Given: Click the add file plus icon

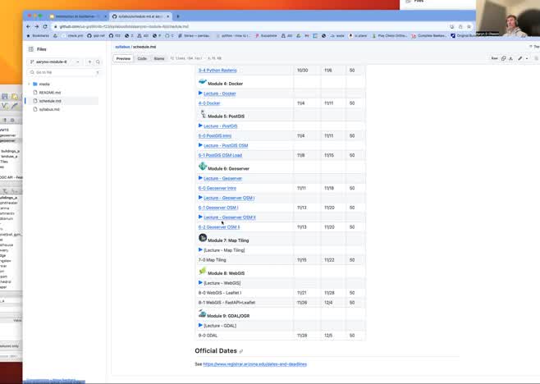Looking at the screenshot, I should [89, 62].
